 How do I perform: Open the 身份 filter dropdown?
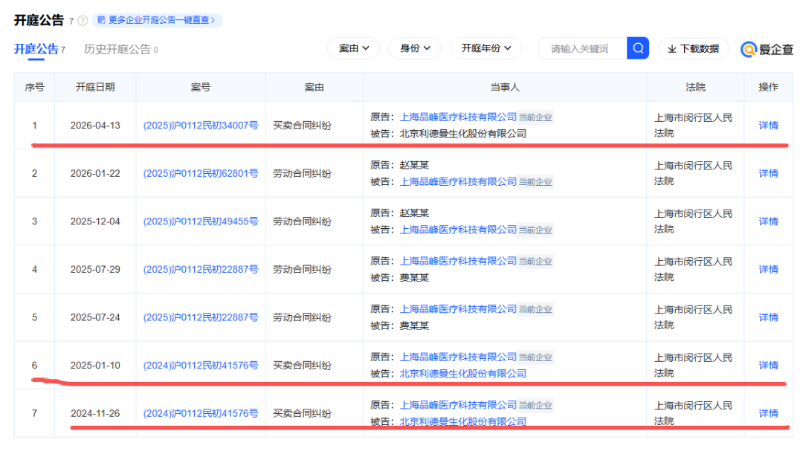(414, 47)
